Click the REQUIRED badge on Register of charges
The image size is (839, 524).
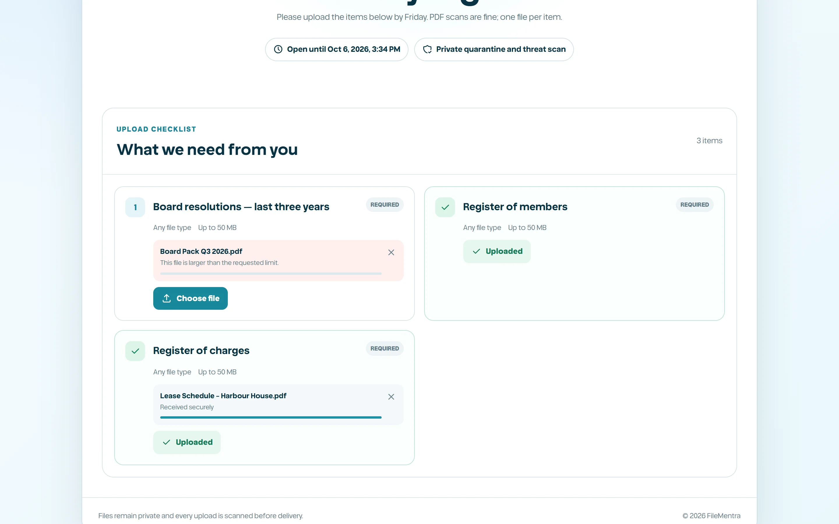[385, 348]
